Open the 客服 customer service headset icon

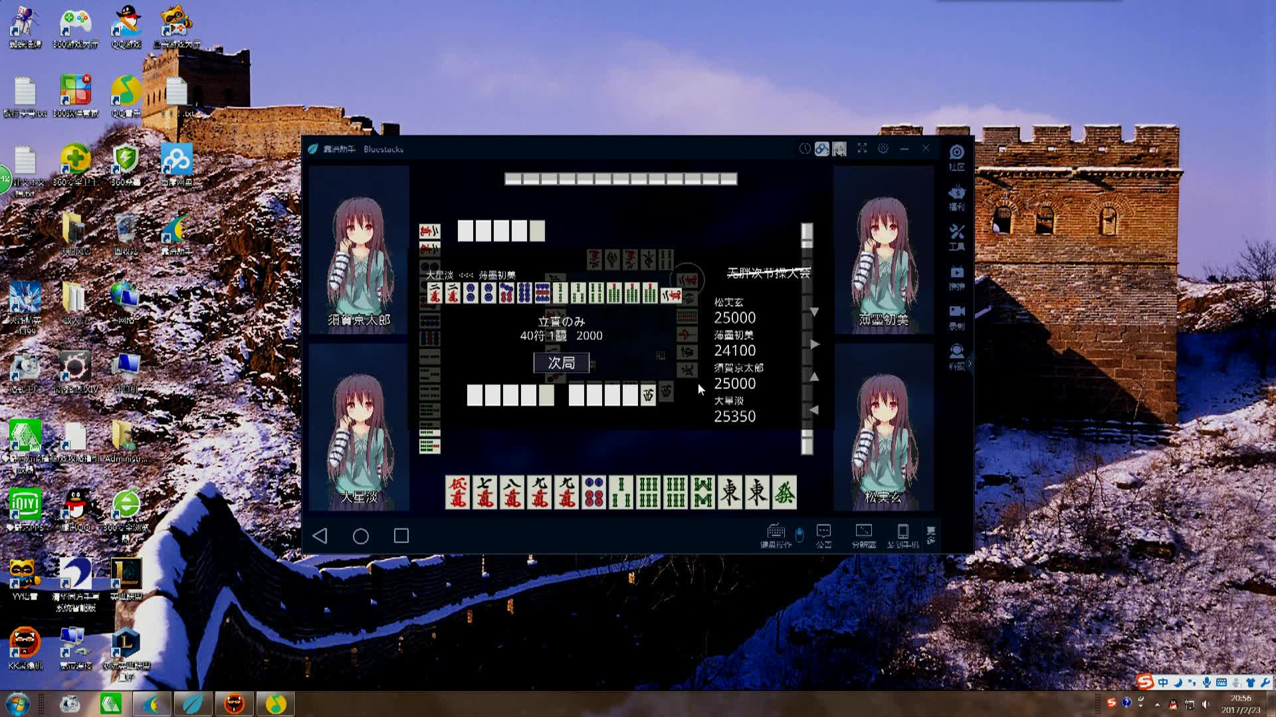(956, 356)
